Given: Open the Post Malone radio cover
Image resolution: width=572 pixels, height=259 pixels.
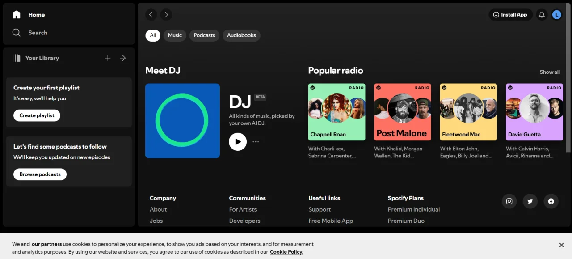Looking at the screenshot, I should [403, 112].
